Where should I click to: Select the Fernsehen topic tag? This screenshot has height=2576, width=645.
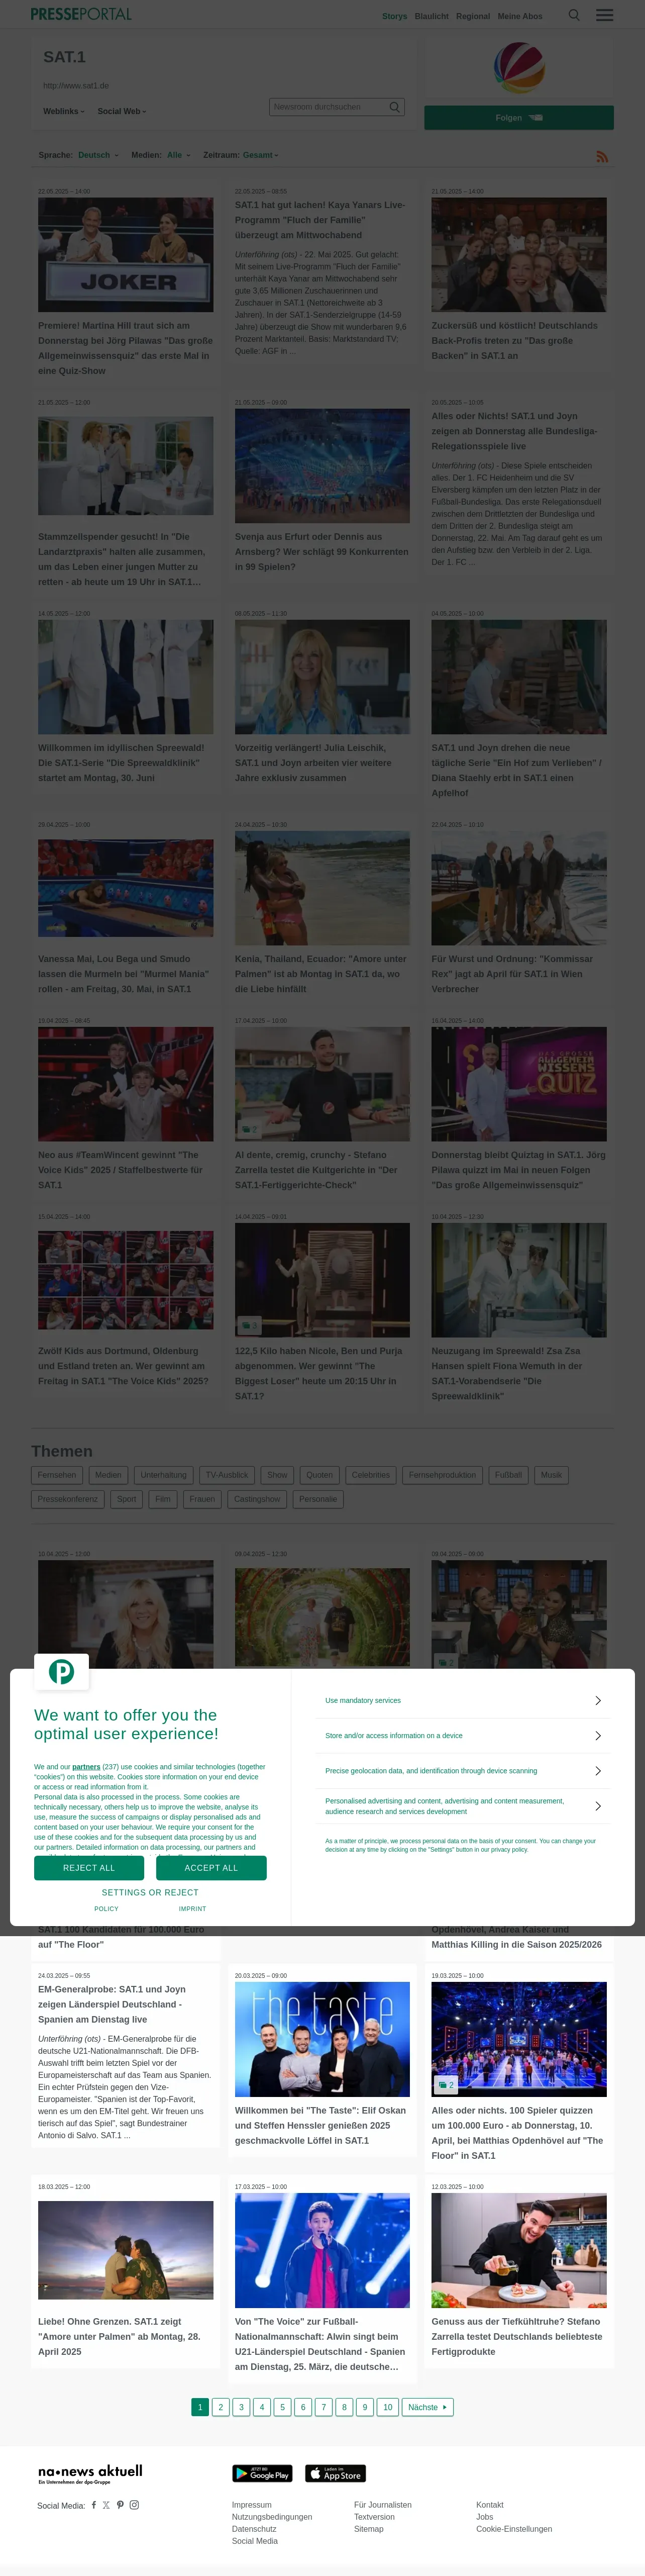pos(57,1475)
